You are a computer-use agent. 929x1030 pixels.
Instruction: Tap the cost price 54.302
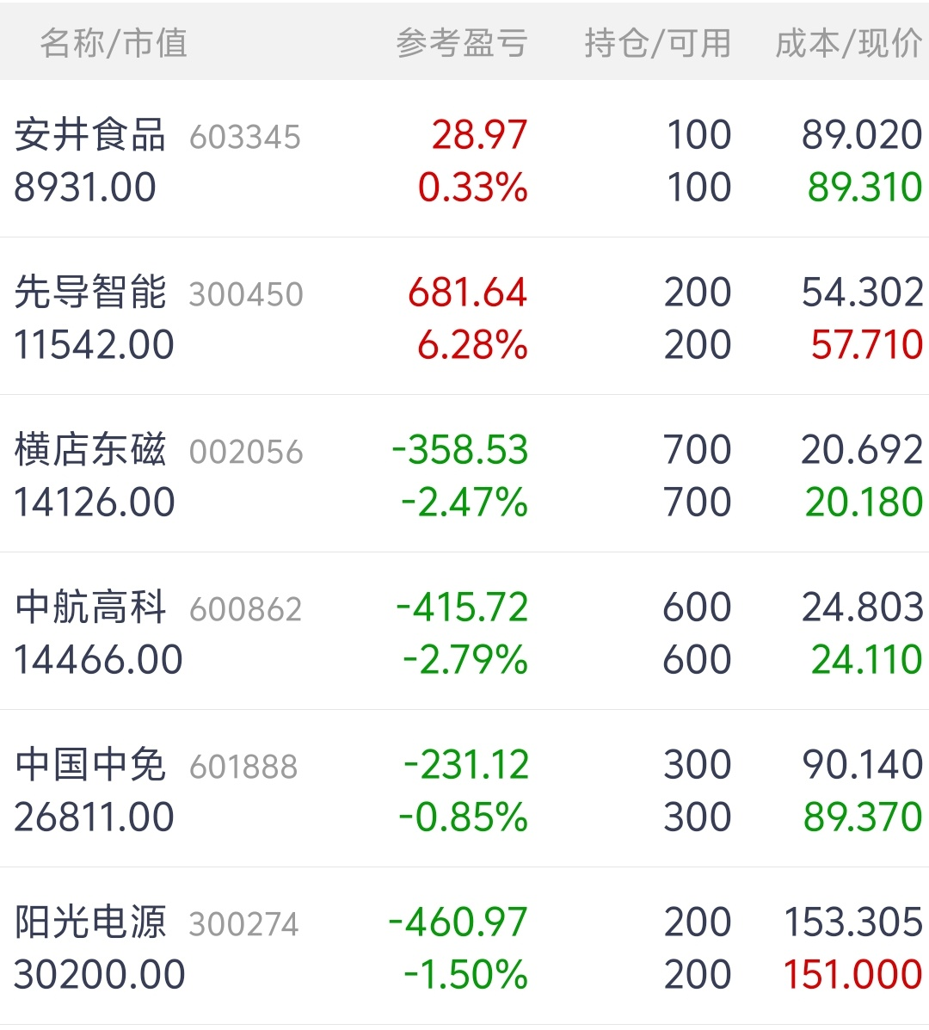click(862, 293)
